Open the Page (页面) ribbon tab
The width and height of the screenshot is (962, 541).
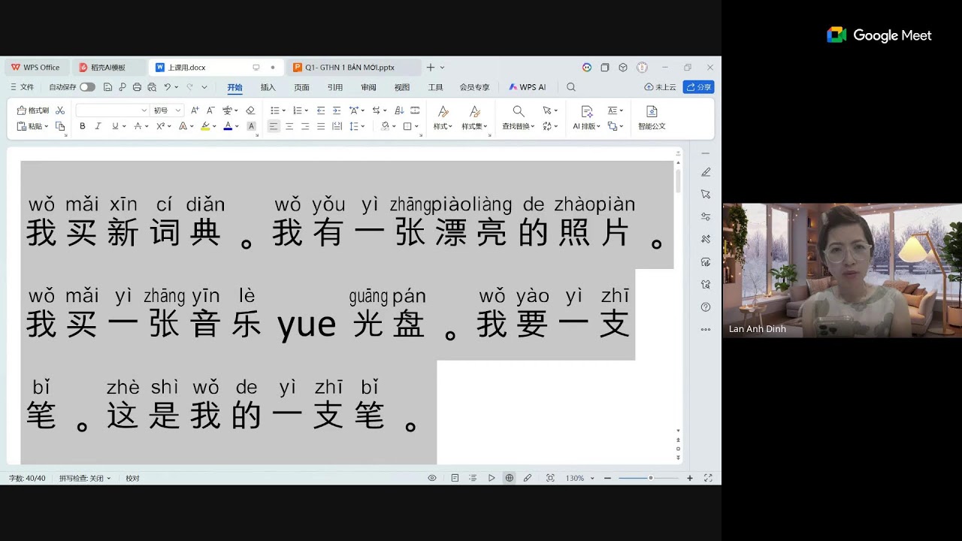point(301,87)
